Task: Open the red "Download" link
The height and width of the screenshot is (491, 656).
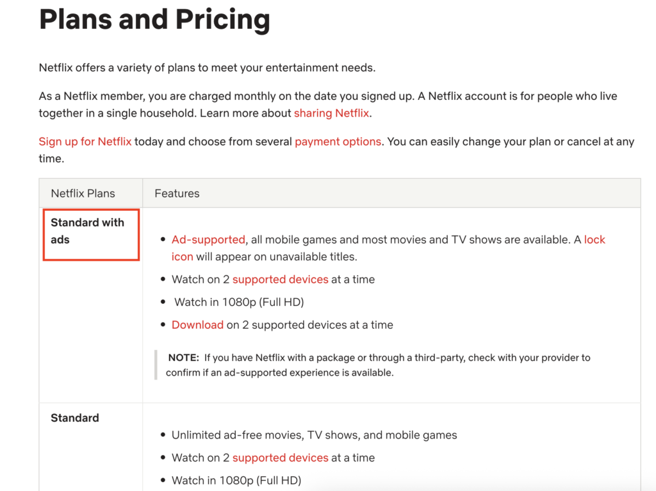Action: click(x=197, y=325)
